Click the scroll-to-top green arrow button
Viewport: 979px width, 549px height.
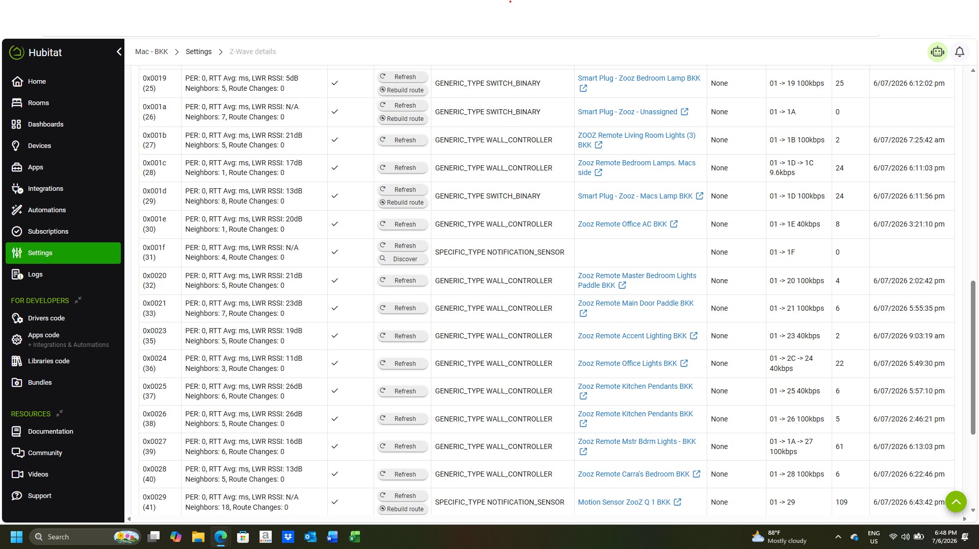[956, 502]
